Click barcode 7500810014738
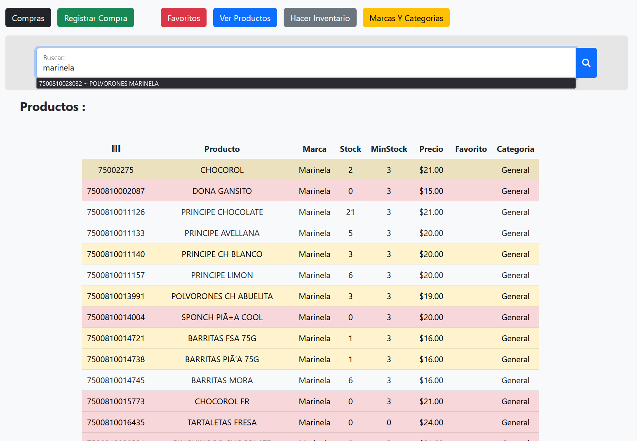Screen dimensions: 637x441 coord(116,359)
